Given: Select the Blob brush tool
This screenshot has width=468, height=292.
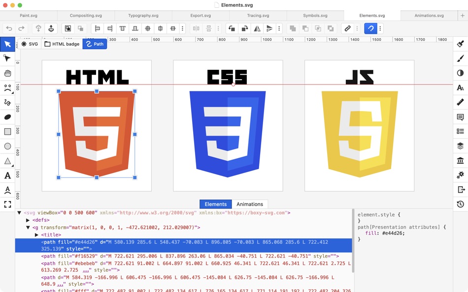Looking at the screenshot, I should click(7, 117).
